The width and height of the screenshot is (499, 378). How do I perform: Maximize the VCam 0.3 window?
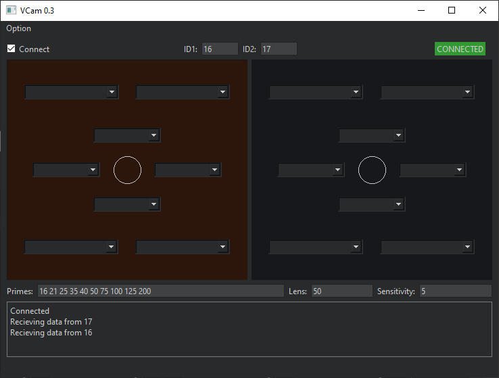tap(451, 11)
